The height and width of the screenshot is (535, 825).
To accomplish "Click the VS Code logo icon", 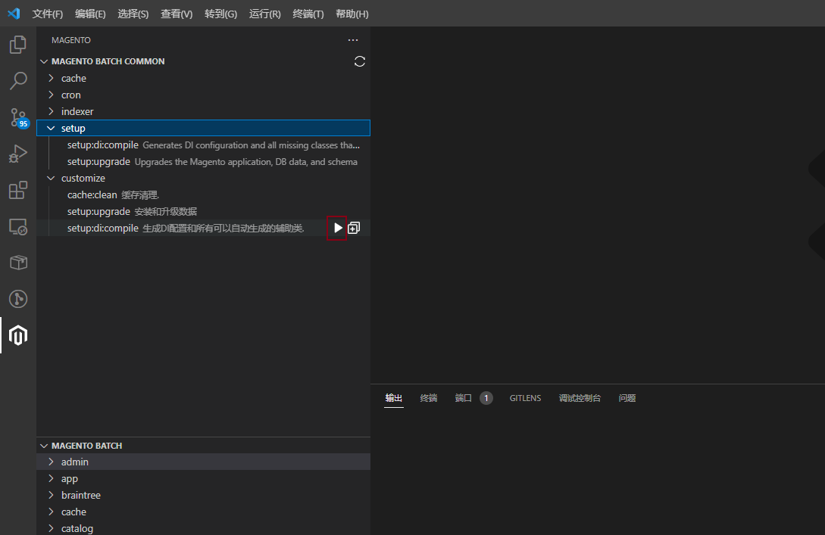I will coord(14,13).
